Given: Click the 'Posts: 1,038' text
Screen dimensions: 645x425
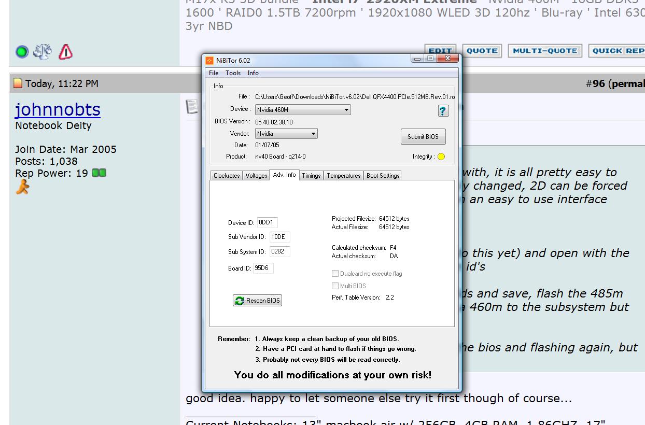Looking at the screenshot, I should point(46,161).
